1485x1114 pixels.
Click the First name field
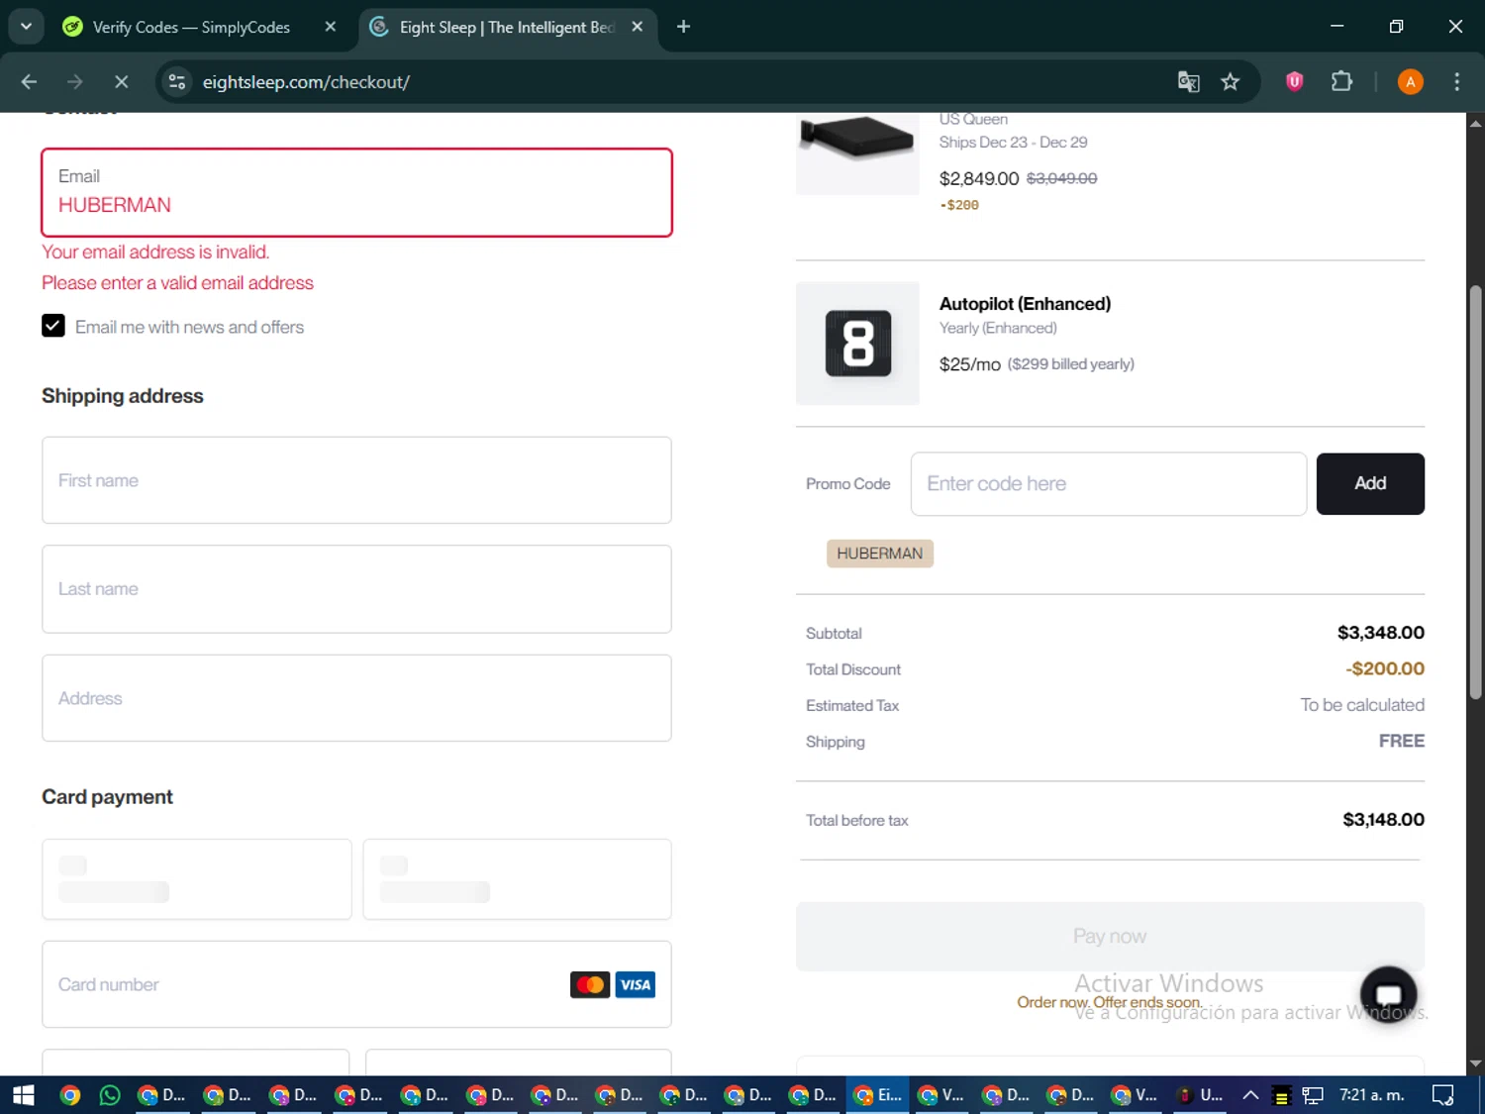356,480
